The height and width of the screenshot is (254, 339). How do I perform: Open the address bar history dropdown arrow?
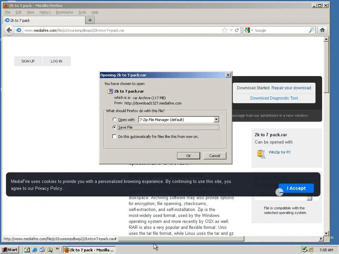(231, 30)
